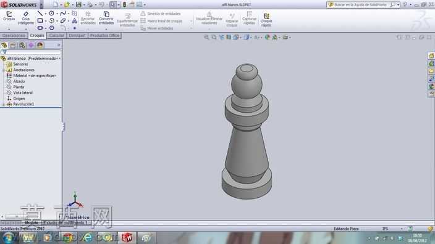
Task: Switch to the Calcular tab
Action: click(57, 35)
